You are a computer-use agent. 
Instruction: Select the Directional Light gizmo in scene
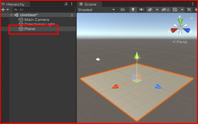[137, 57]
